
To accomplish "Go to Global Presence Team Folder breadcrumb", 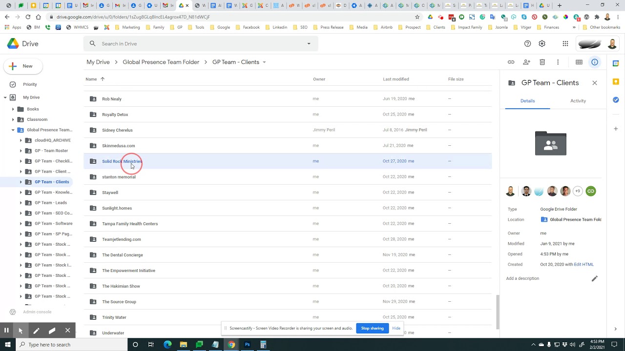I will pyautogui.click(x=161, y=62).
